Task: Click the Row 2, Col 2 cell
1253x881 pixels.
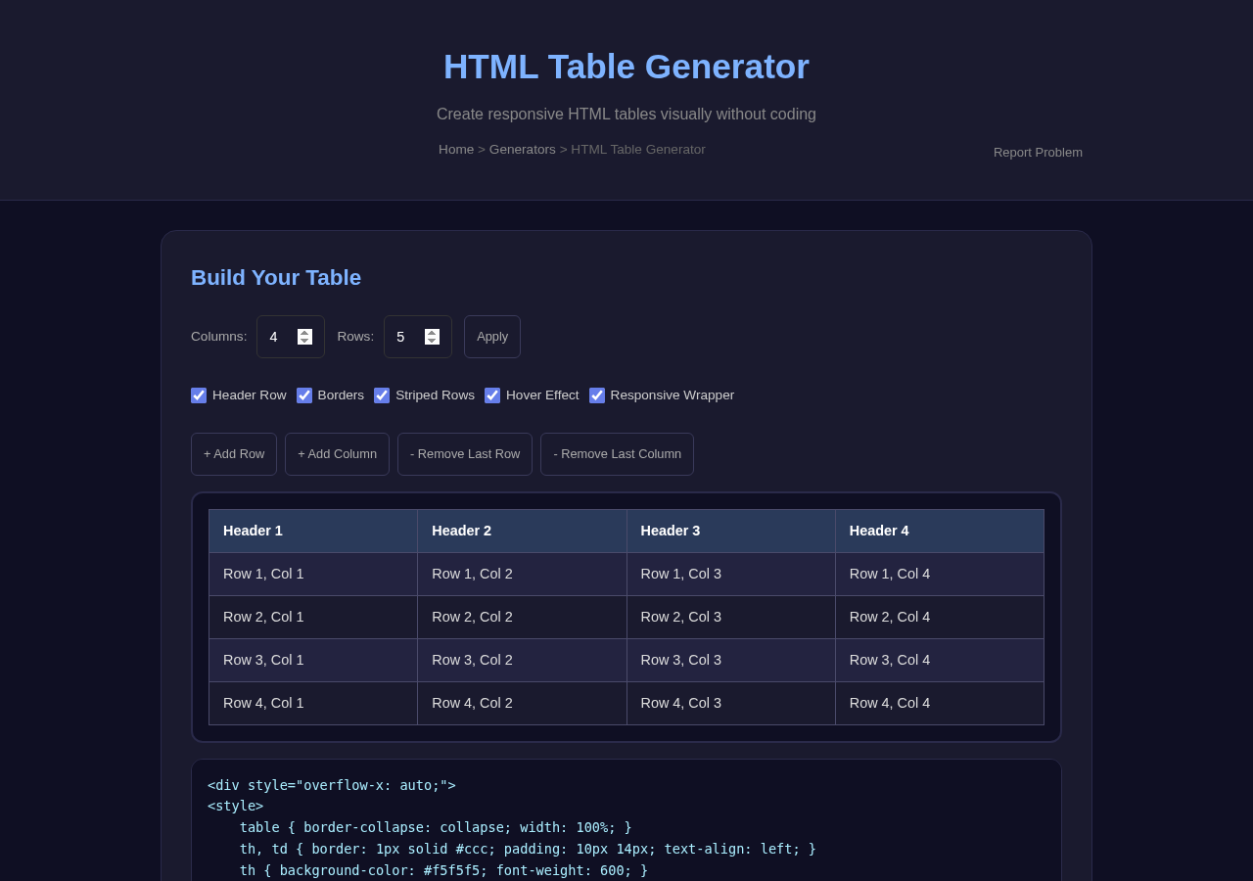Action: tap(522, 617)
